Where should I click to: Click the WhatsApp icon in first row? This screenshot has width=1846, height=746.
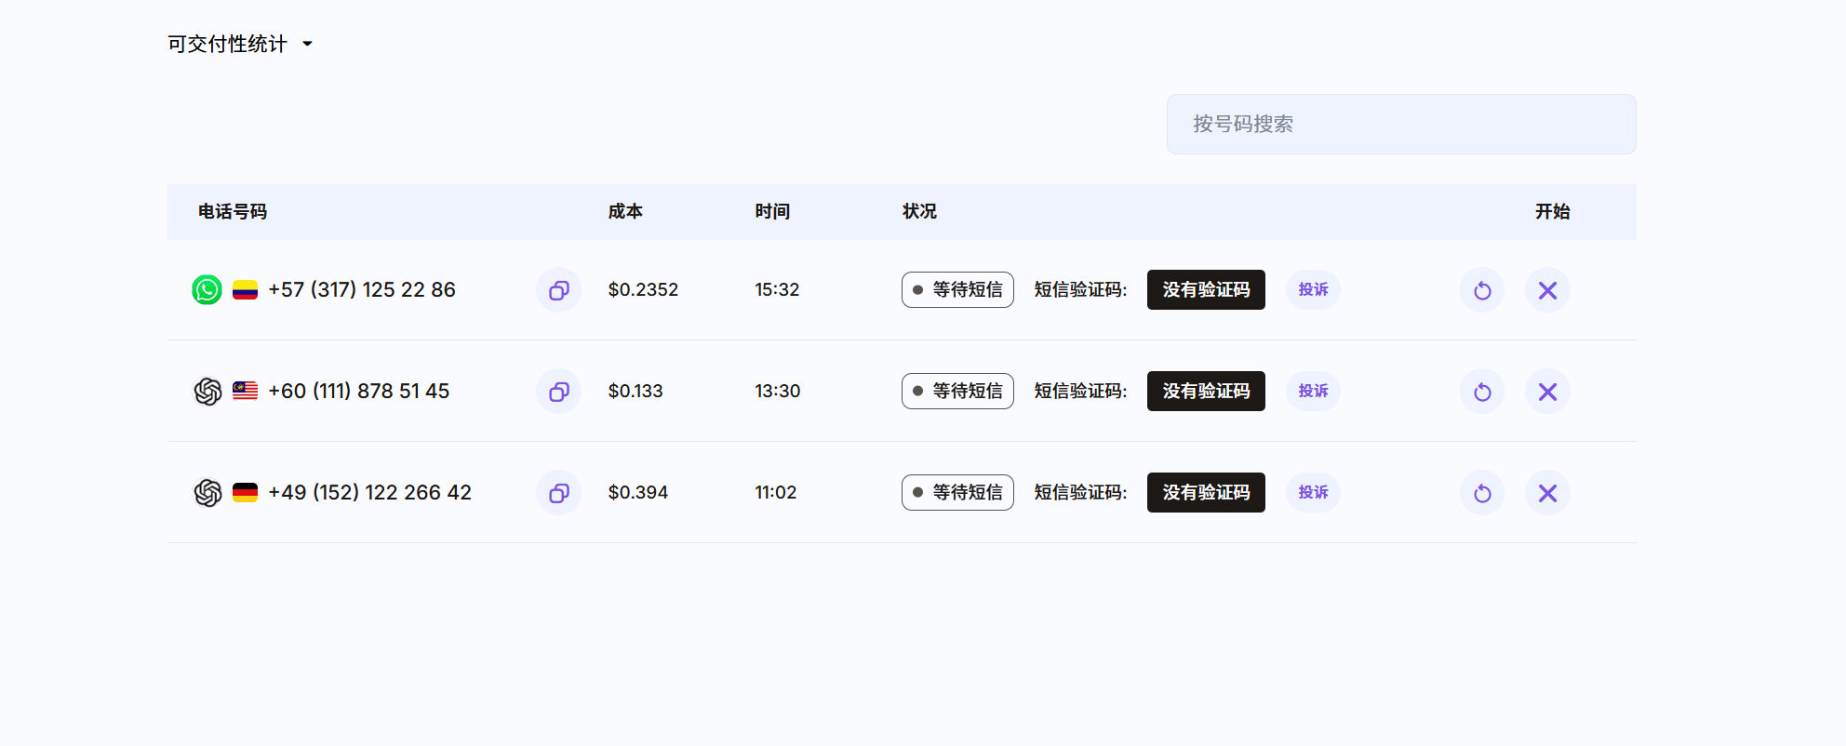[x=207, y=290]
